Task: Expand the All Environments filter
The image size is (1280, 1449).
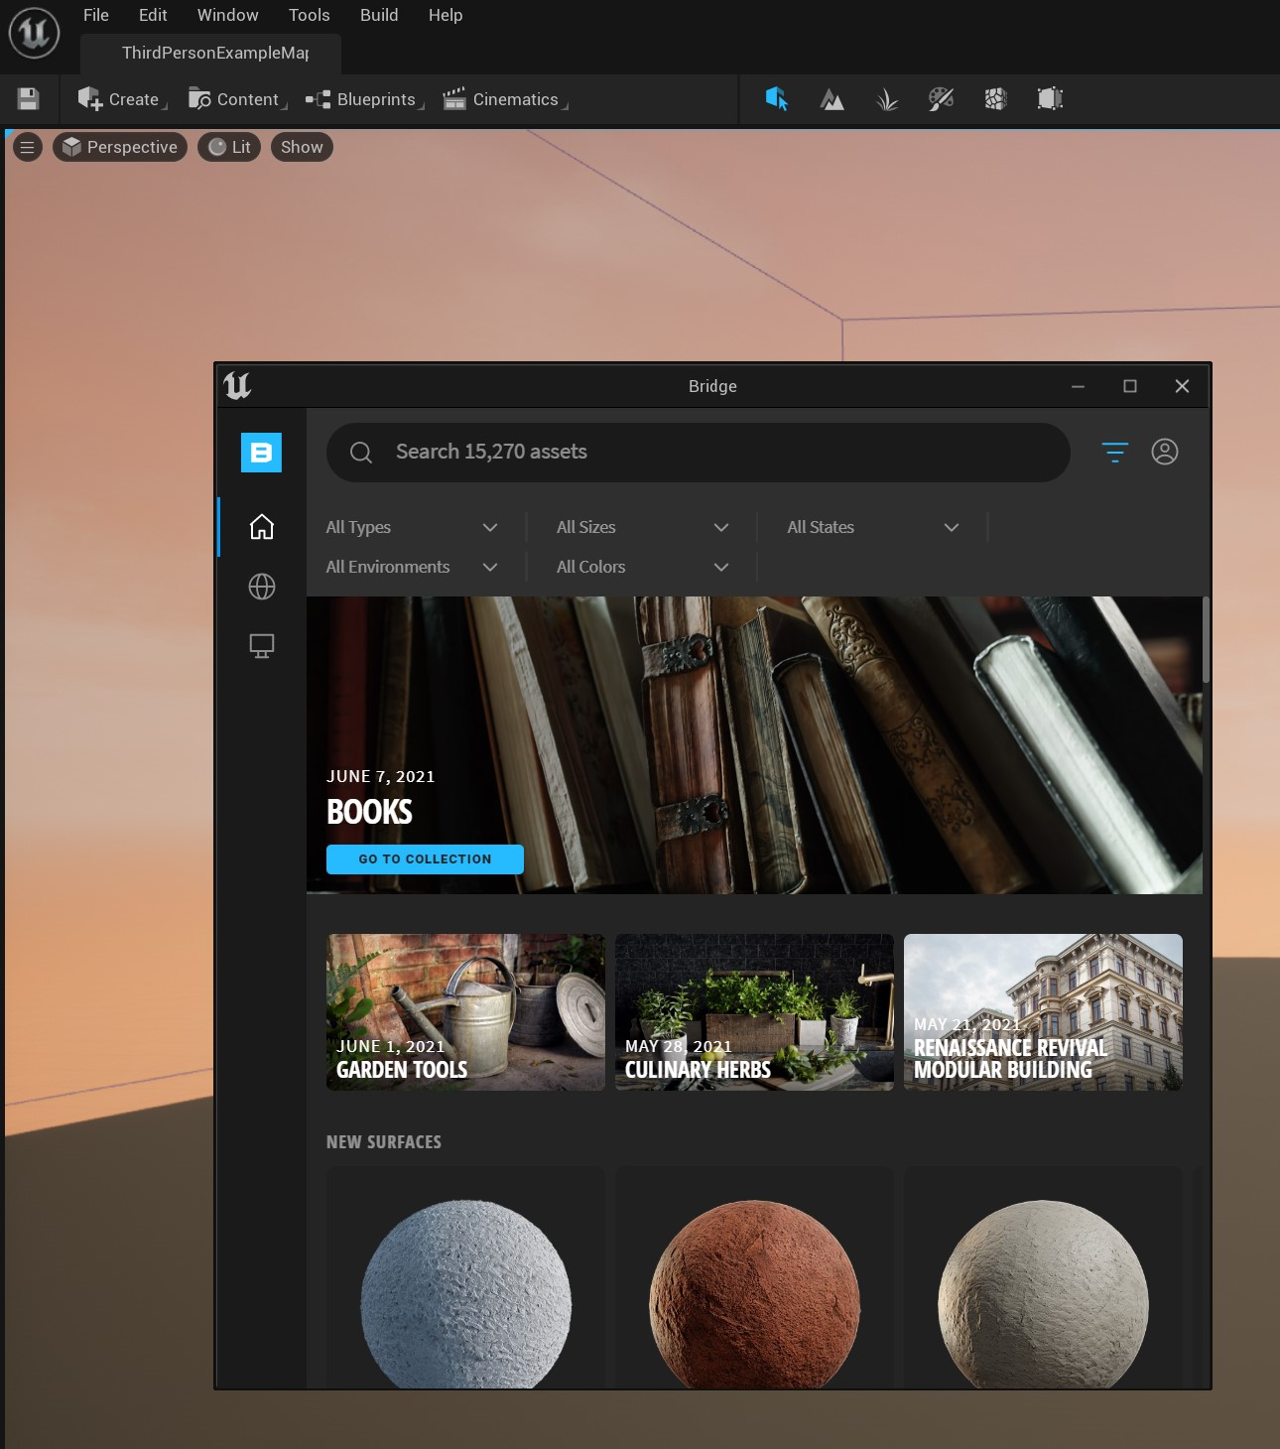Action: tap(412, 567)
